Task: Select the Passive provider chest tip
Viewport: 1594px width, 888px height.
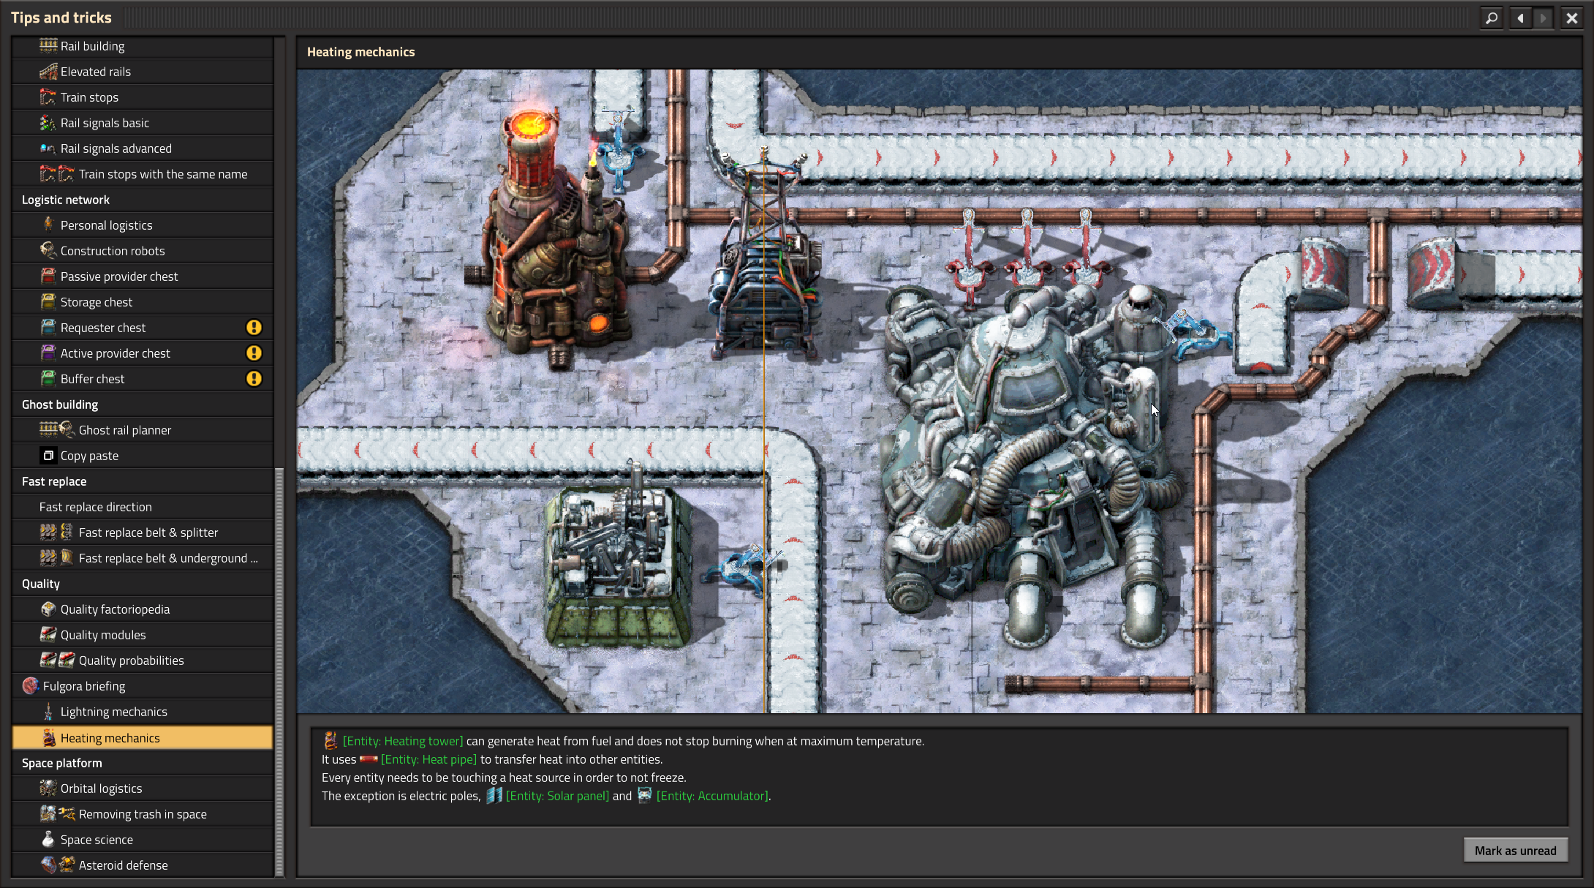Action: [x=143, y=276]
